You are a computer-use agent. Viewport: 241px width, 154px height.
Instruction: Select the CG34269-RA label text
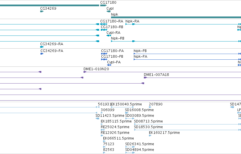(x=52, y=44)
